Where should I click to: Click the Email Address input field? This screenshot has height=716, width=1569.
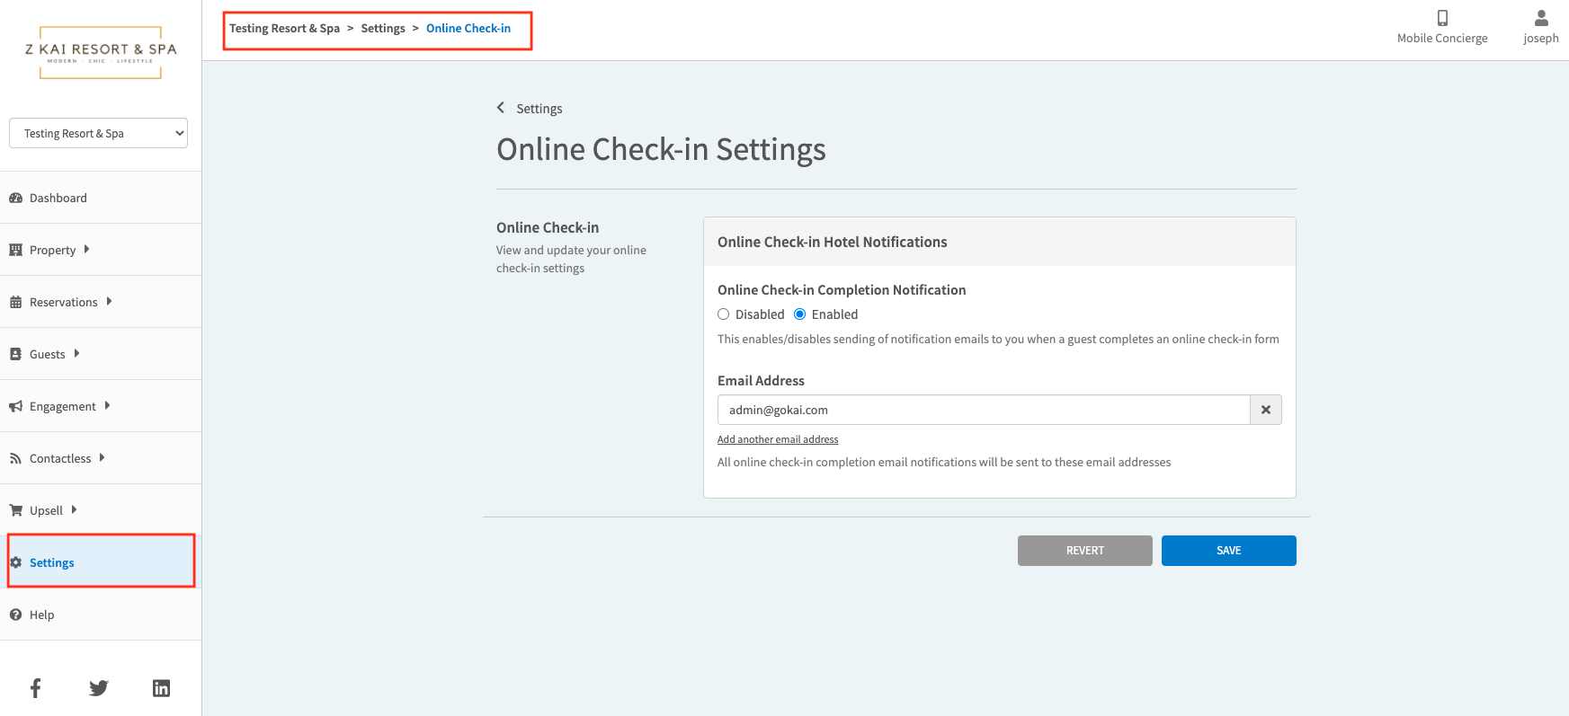983,410
